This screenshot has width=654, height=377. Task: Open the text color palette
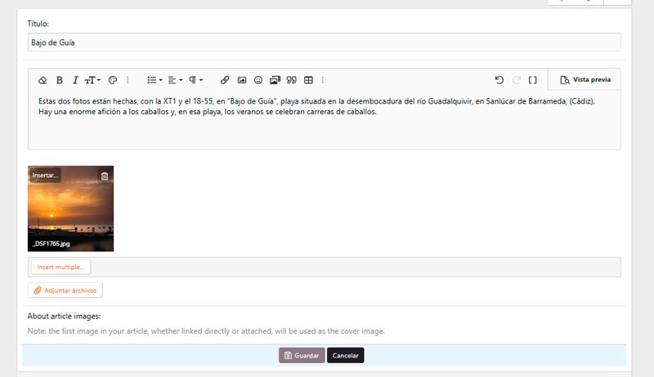113,80
